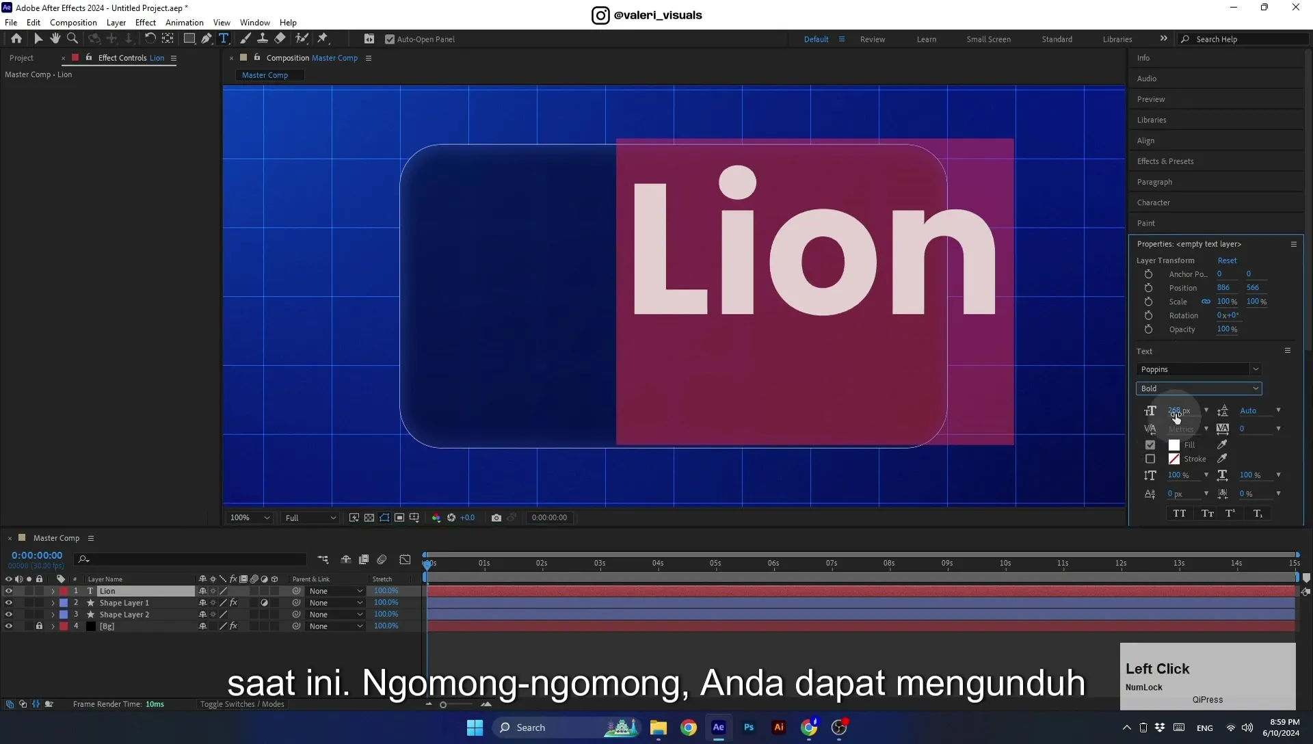
Task: Click Toggle Switches / Modes button
Action: [x=242, y=704]
